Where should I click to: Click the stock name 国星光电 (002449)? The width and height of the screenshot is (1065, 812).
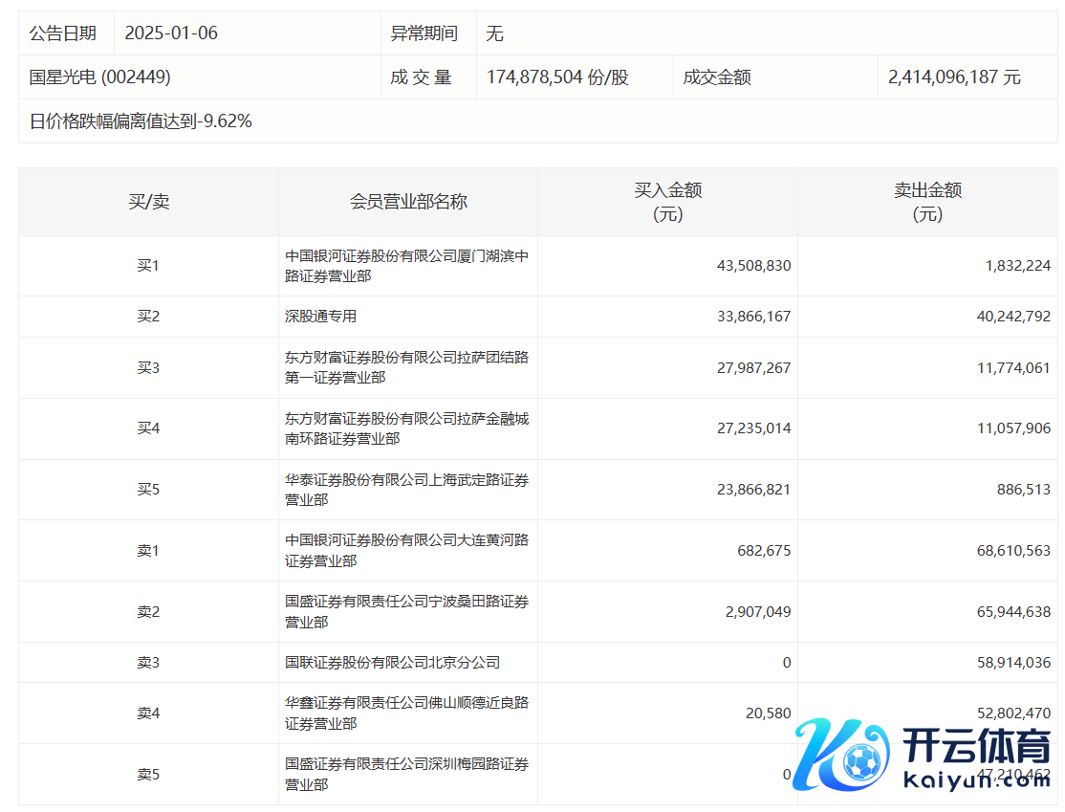[x=100, y=77]
